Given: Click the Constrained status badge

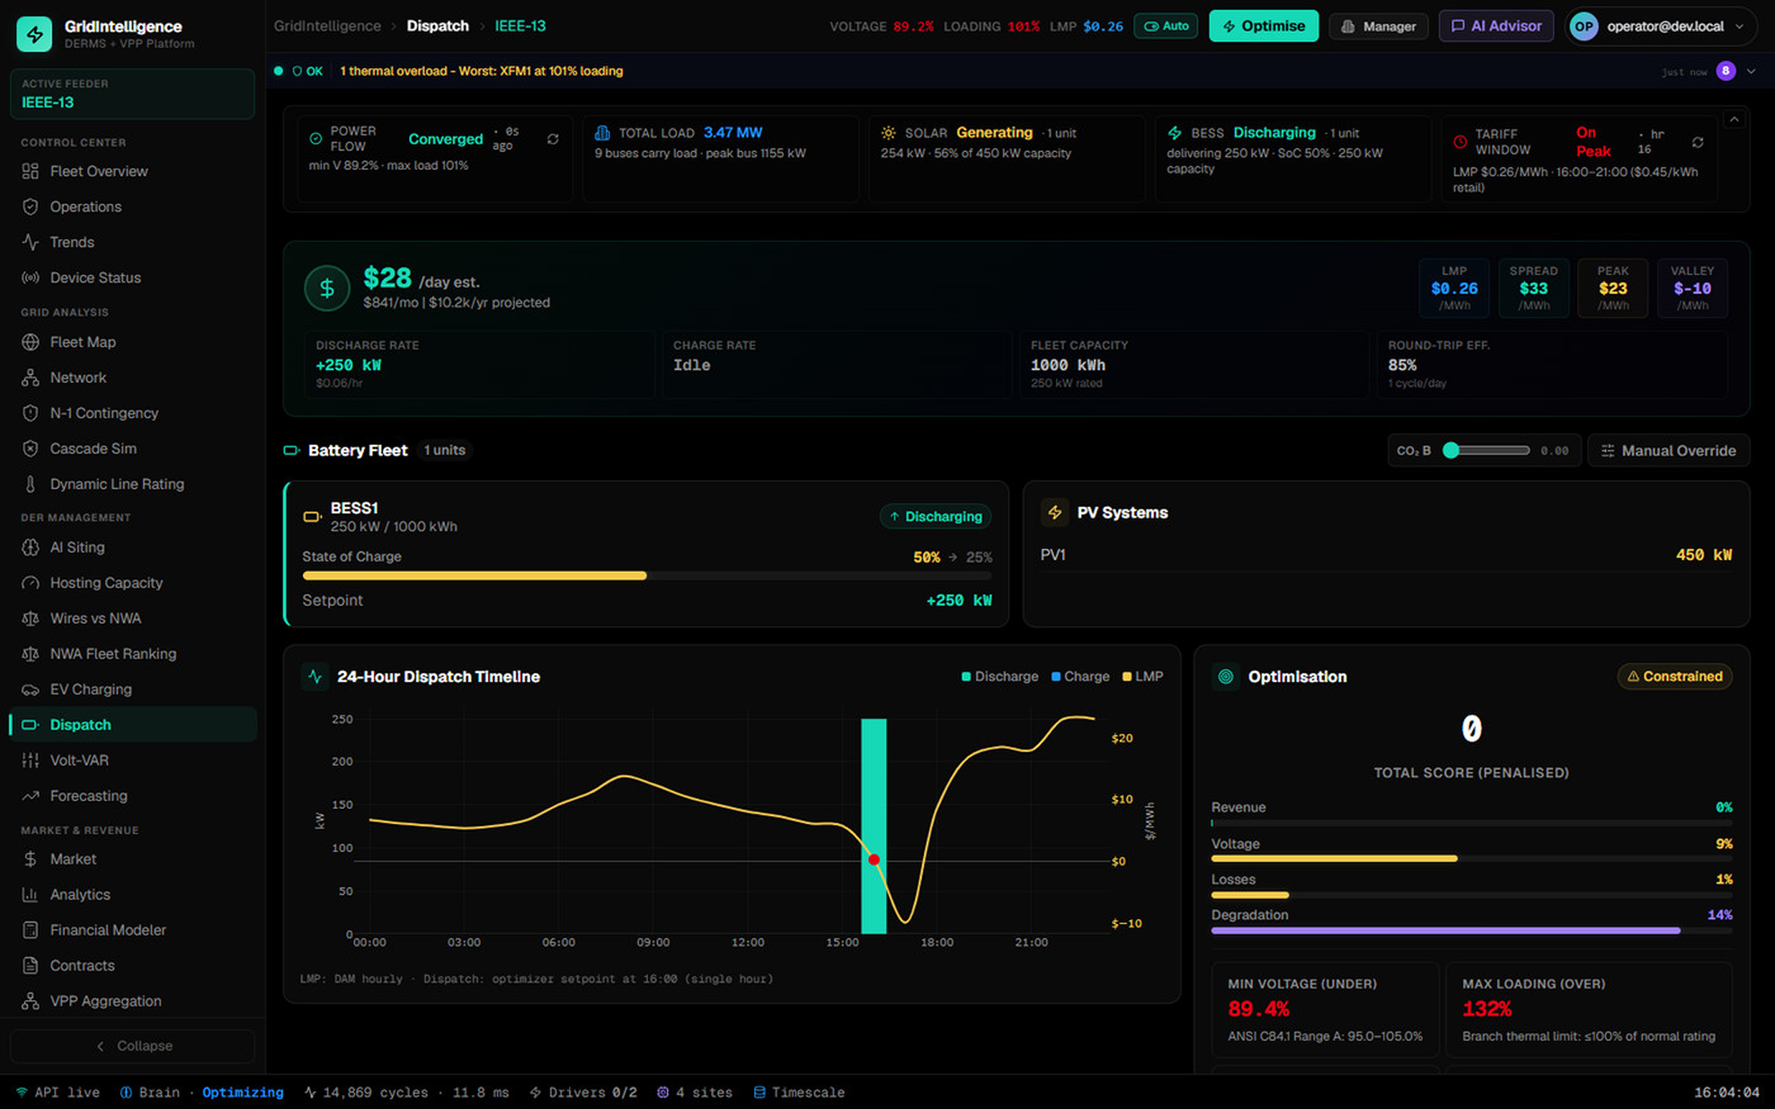Looking at the screenshot, I should pyautogui.click(x=1674, y=676).
